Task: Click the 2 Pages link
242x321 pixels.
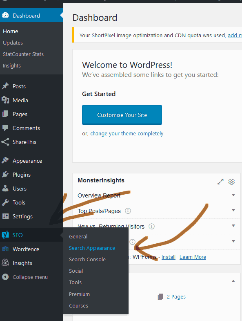Action: 176,296
